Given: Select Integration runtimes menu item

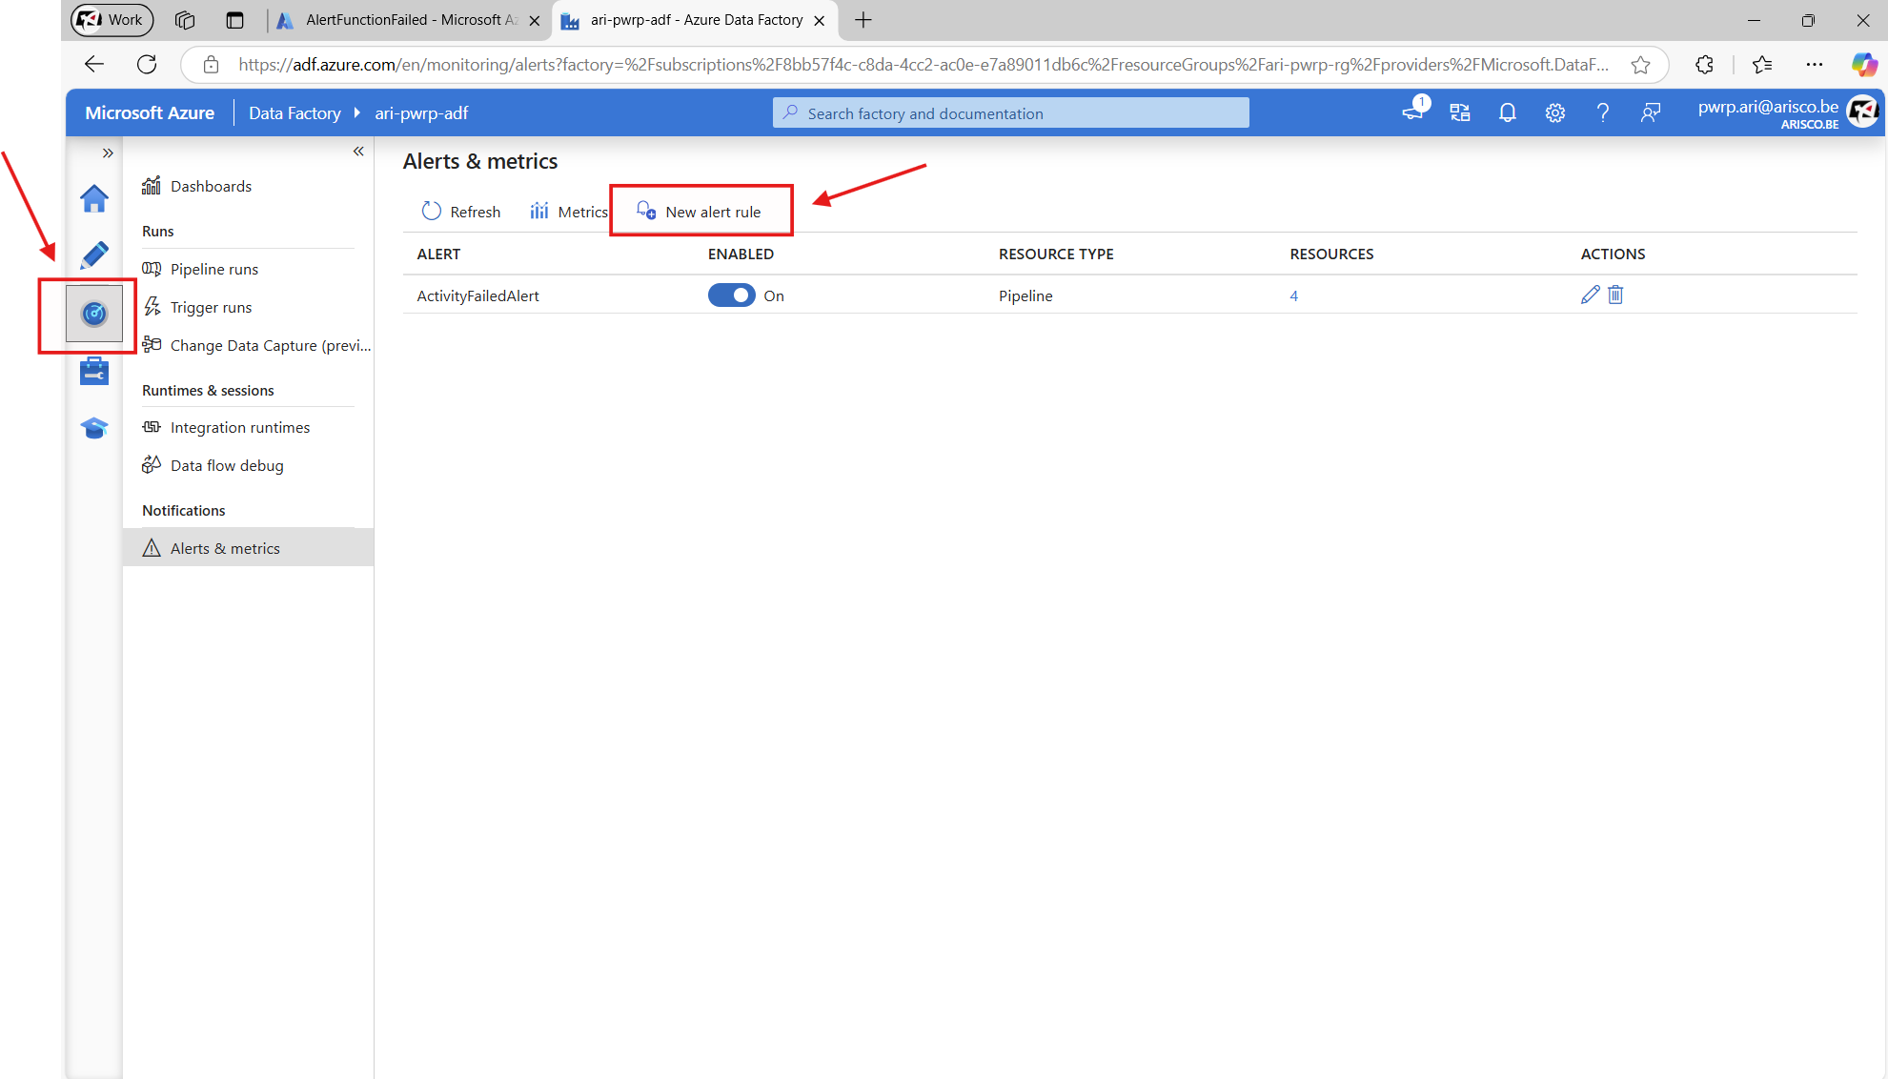Looking at the screenshot, I should [x=240, y=427].
